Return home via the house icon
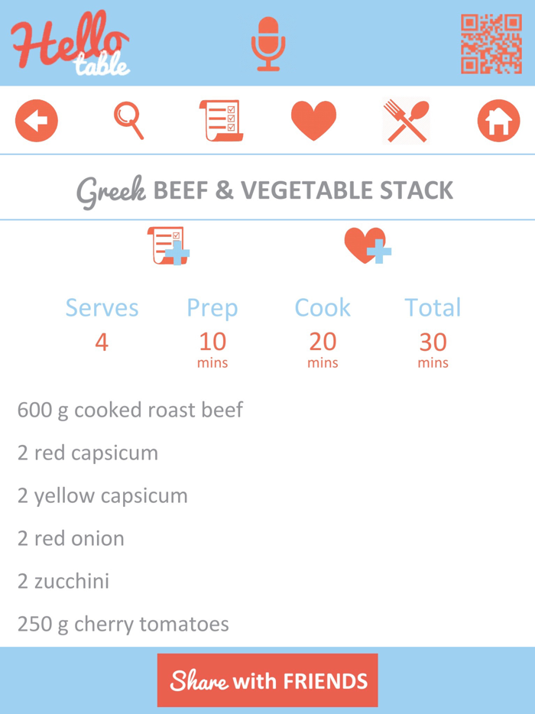This screenshot has height=714, width=535. click(498, 120)
